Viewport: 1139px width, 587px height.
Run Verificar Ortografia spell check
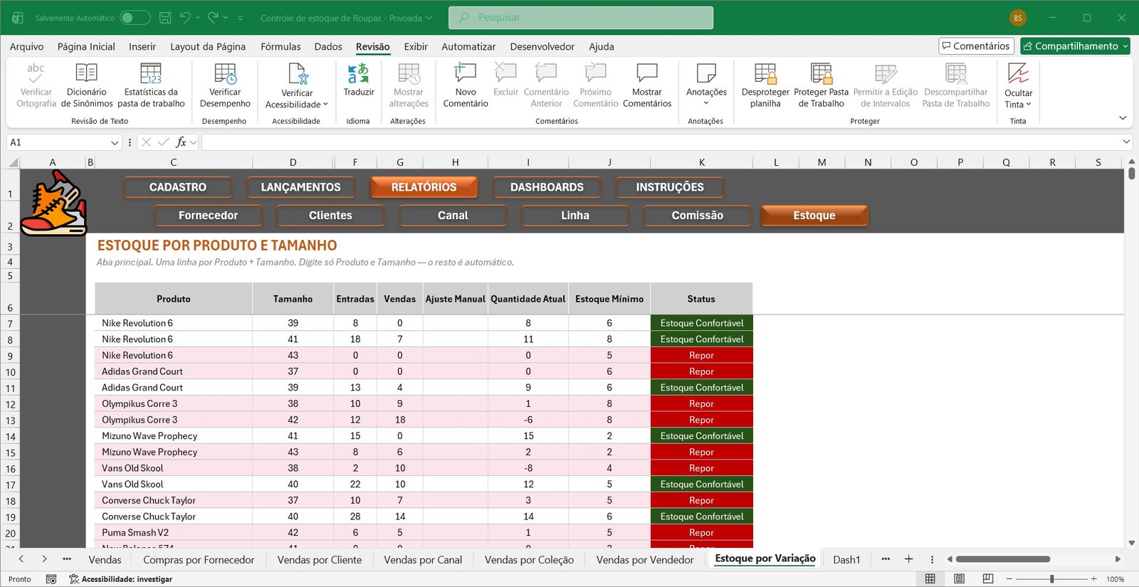(36, 85)
